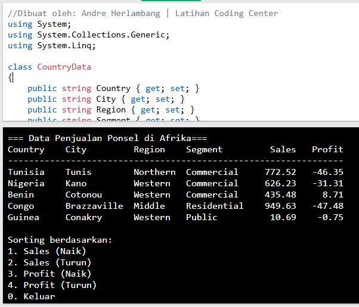Image resolution: width=359 pixels, height=307 pixels.
Task: Click the Benin country cell
Action: click(x=21, y=195)
